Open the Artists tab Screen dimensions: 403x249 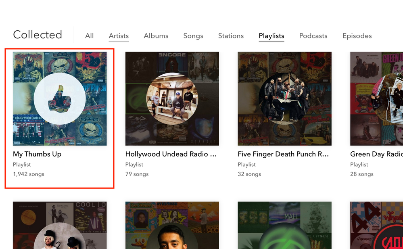119,36
